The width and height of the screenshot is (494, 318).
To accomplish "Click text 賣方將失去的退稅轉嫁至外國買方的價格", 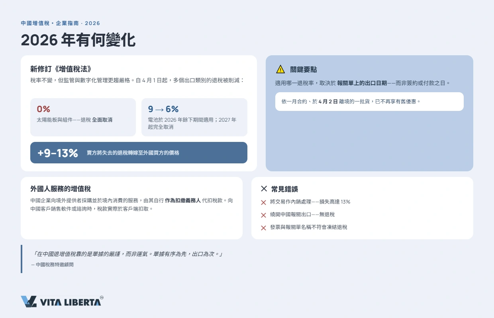I will [133, 153].
